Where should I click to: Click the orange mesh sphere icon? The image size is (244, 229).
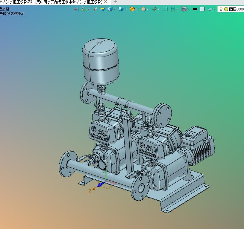(x=132, y=9)
